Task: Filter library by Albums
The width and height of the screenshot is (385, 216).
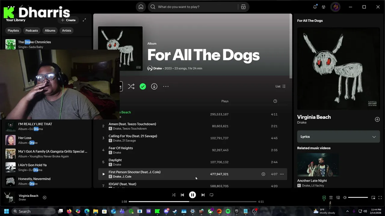Action: click(x=50, y=31)
